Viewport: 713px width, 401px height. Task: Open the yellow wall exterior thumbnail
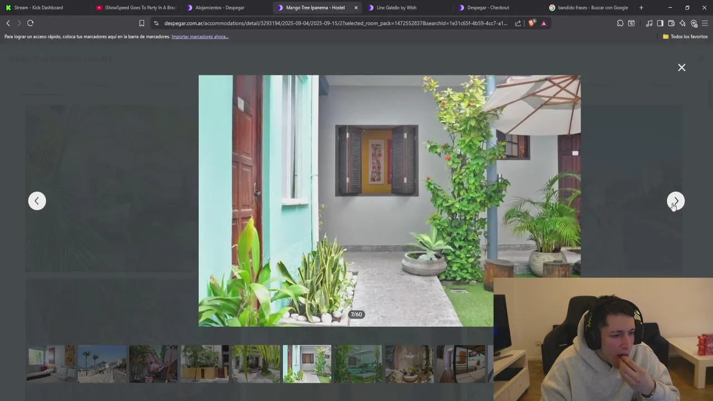[x=204, y=364]
